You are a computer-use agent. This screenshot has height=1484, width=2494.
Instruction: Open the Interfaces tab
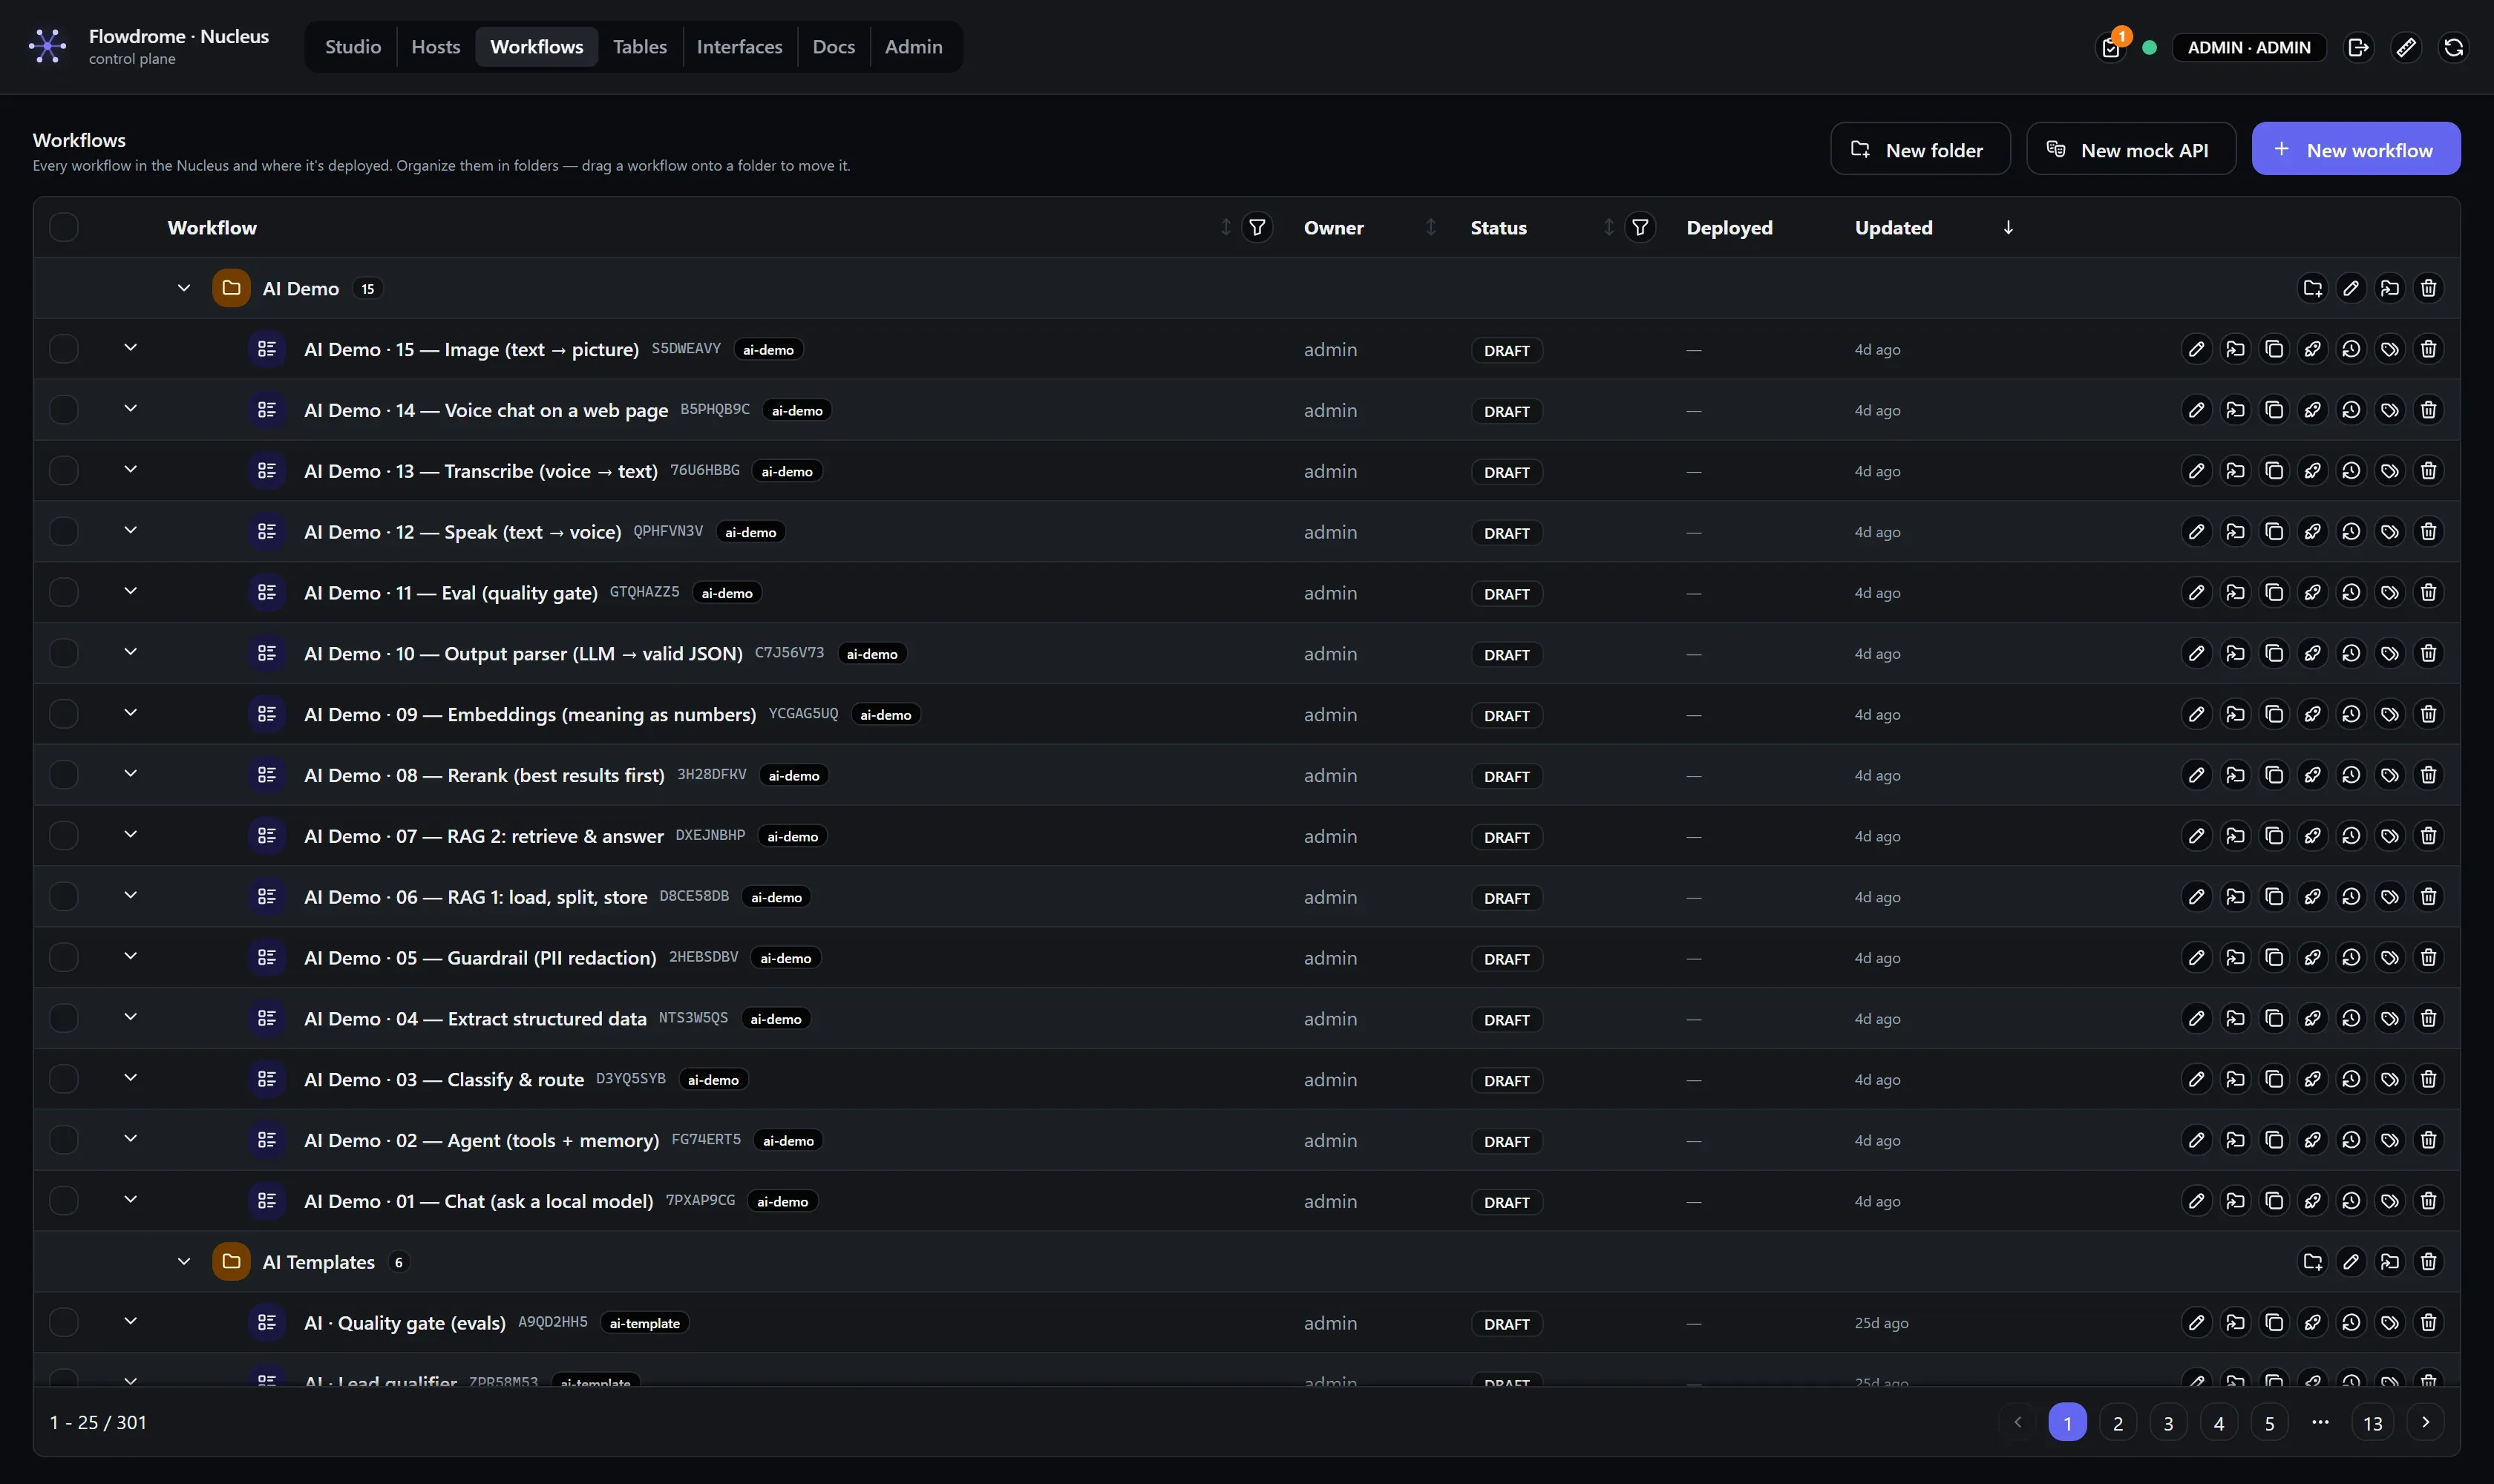coord(739,47)
